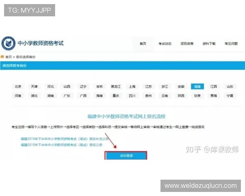Open the 考试动态 navigation tab
Viewport: 245px width, 196px height.
tap(165, 44)
